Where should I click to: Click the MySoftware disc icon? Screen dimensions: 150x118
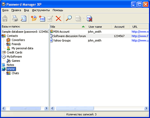tap(4, 56)
